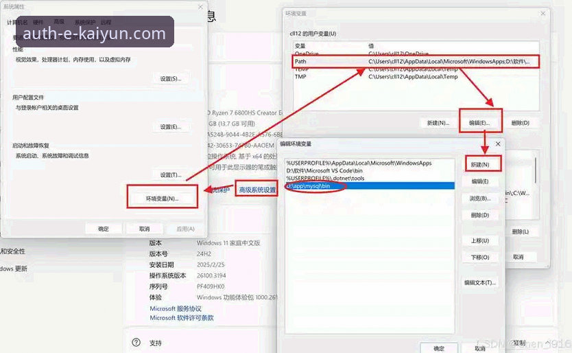Cancel the 环境变量 window
This screenshot has width=572, height=353.
click(518, 257)
